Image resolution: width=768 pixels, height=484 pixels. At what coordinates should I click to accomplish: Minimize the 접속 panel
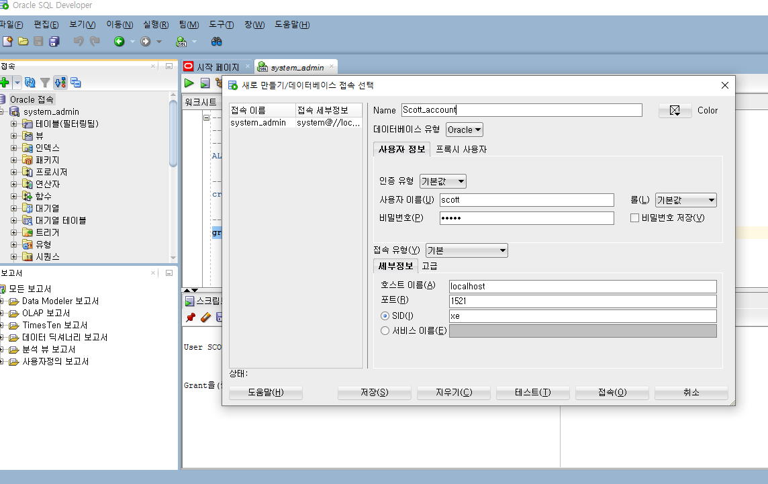coord(169,66)
